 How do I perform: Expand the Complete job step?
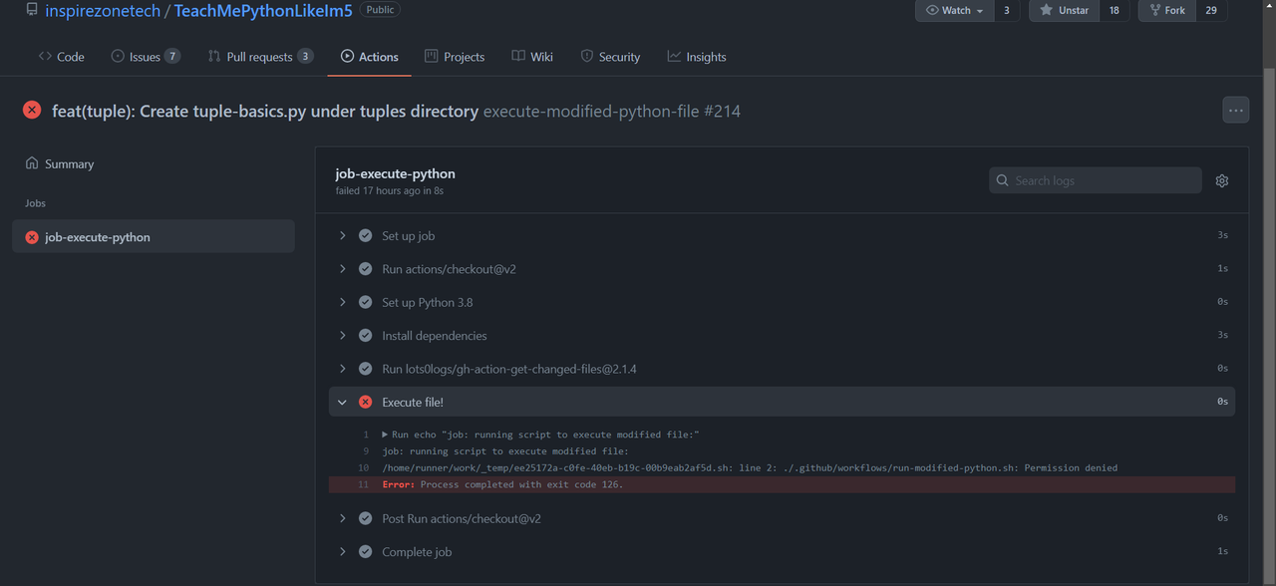click(x=782, y=552)
